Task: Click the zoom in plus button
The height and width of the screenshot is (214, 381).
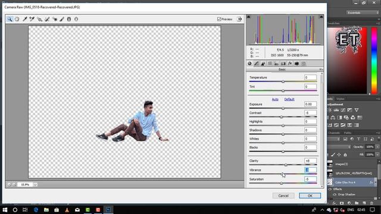Action: [x=14, y=185]
